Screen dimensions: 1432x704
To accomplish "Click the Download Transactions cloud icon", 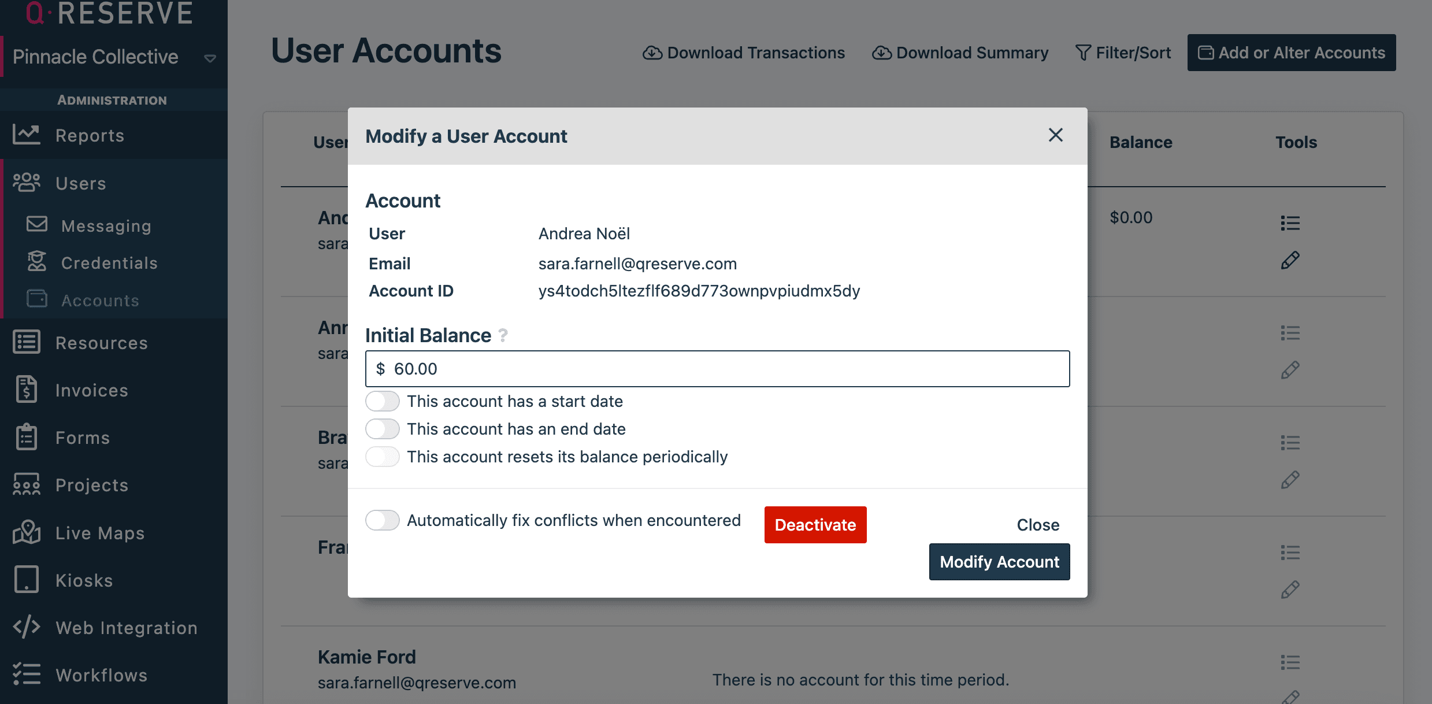I will [x=652, y=53].
